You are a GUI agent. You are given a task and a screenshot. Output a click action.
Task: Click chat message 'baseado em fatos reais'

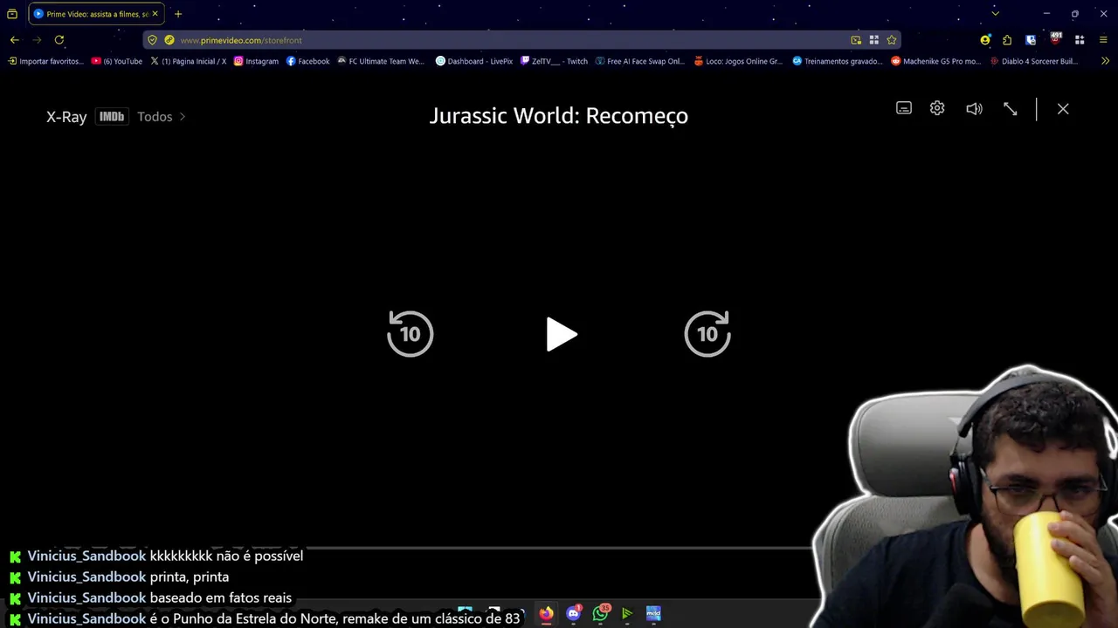click(221, 597)
